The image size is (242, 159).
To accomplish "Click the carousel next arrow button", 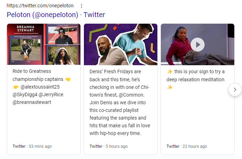I will coord(235,90).
